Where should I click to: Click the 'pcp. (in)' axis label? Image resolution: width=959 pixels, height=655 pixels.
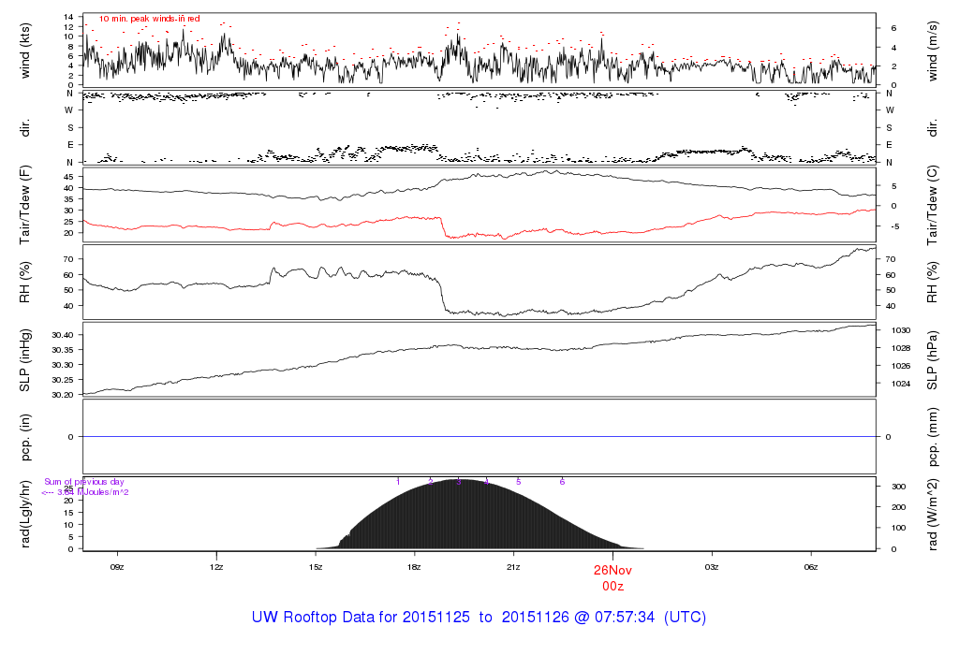24,438
